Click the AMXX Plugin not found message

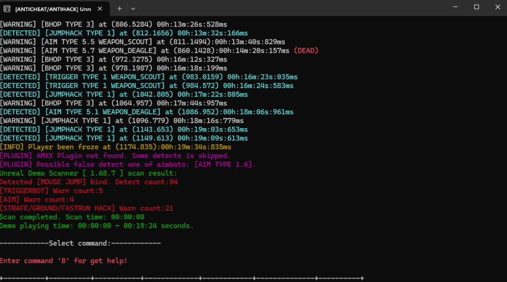(116, 156)
